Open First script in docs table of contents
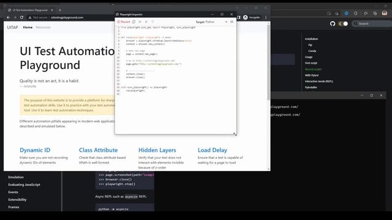Viewport: 392px width, 220px height. click(x=311, y=63)
